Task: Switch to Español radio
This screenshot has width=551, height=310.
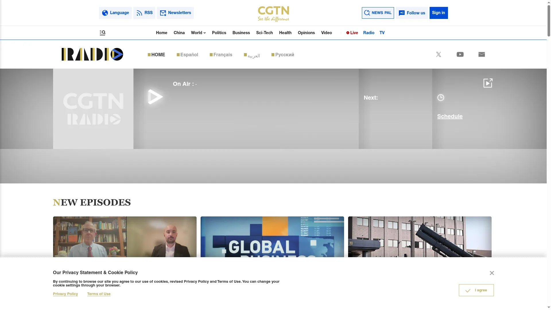Action: click(187, 55)
